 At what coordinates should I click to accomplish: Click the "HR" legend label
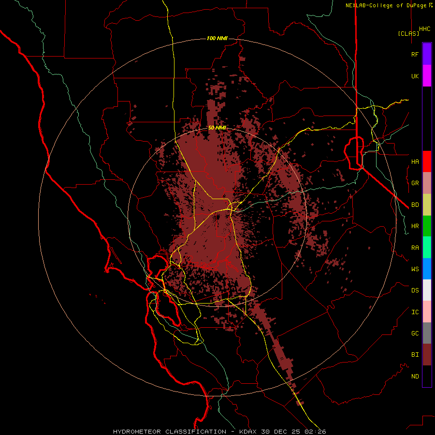415,226
